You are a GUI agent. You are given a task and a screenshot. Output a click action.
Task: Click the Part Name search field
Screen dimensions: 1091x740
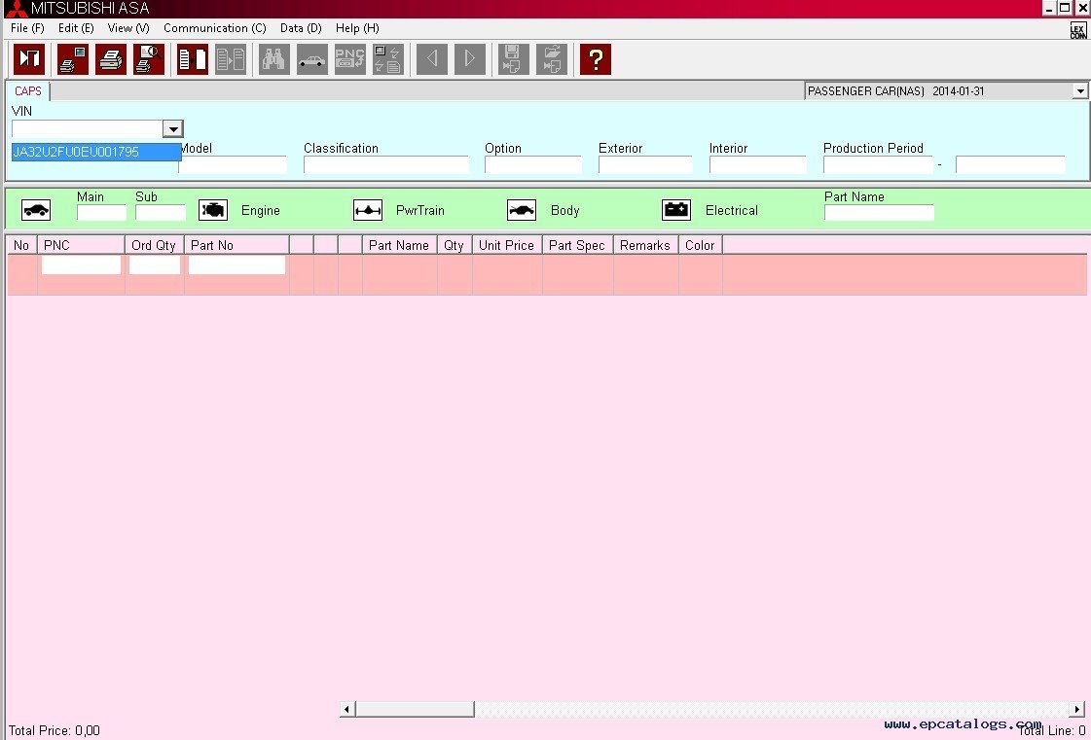879,213
